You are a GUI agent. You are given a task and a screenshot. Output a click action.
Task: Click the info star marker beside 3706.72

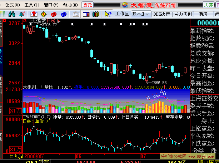(30, 24)
